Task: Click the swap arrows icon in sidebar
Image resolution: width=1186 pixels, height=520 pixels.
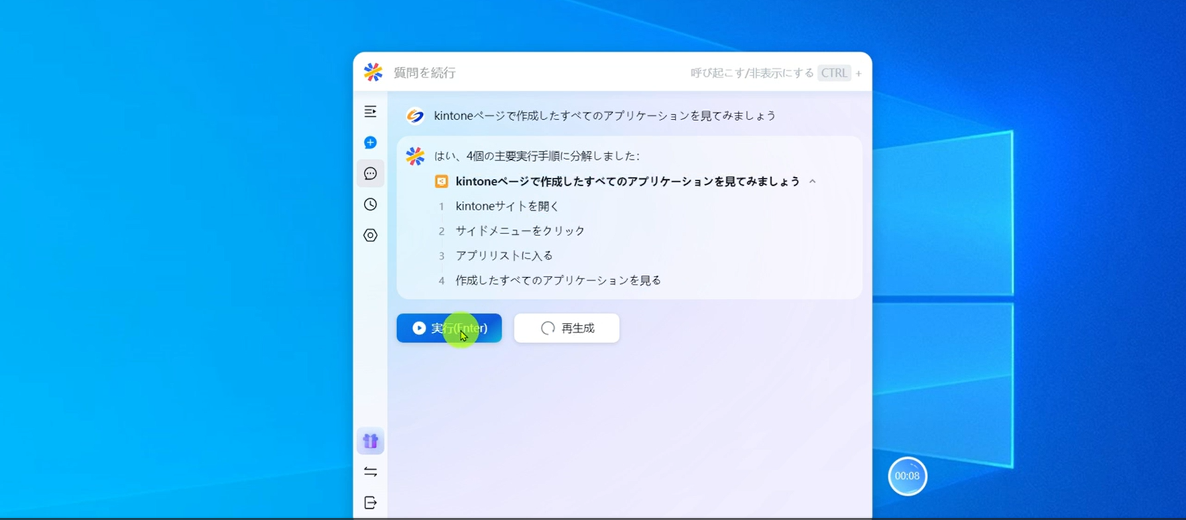Action: pos(371,472)
